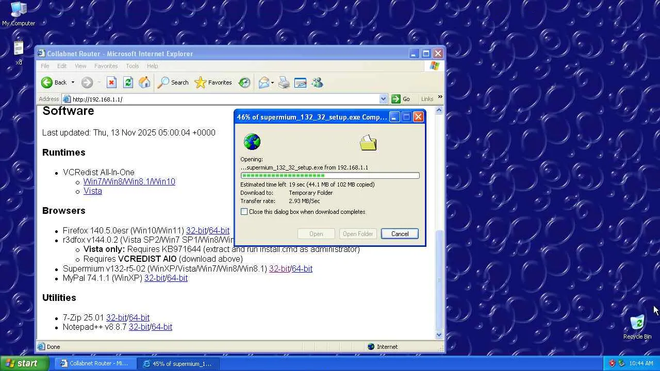Open the Mail toolbar icon

(x=264, y=82)
